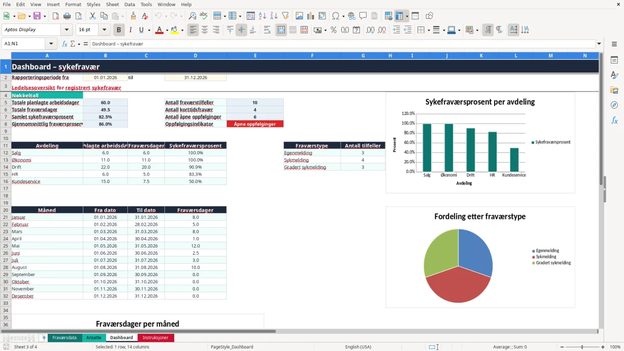
Task: Toggle Italic formatting
Action: [130, 30]
